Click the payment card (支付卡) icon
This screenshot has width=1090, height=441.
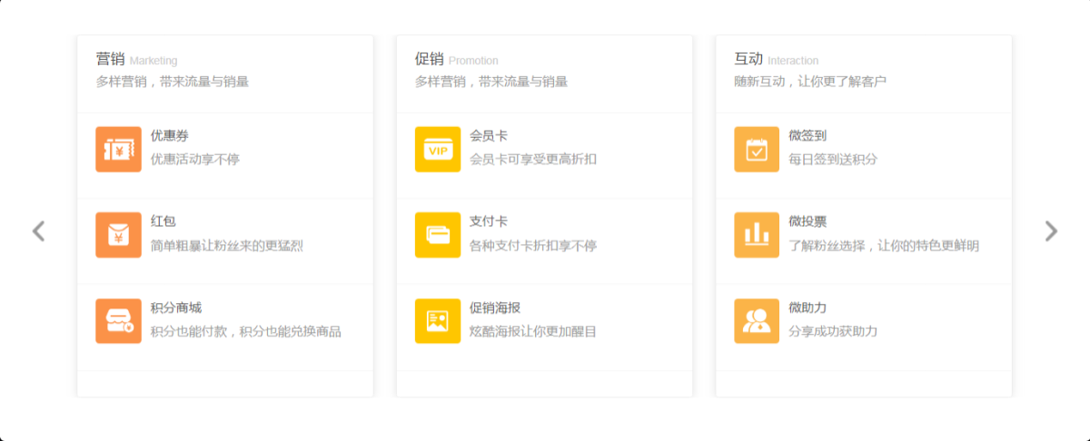click(438, 235)
